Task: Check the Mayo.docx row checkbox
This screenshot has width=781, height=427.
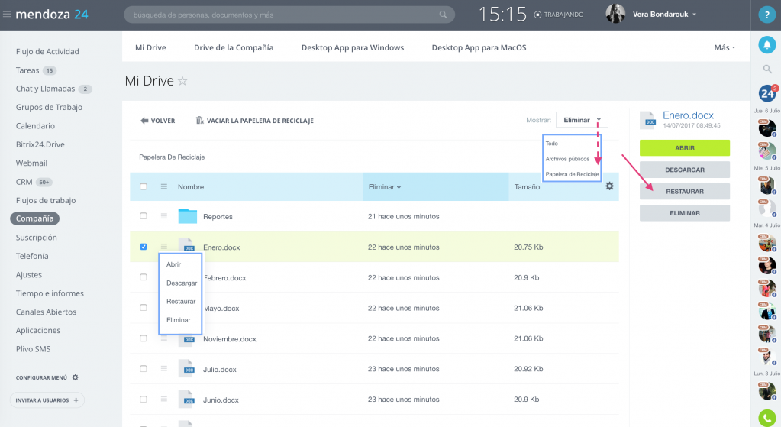Action: click(144, 307)
